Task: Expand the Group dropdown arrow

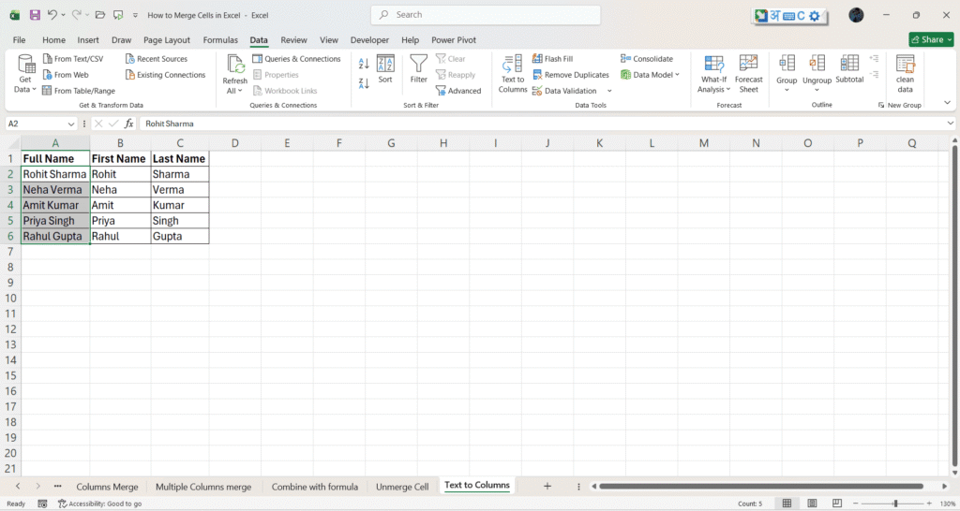Action: pyautogui.click(x=787, y=90)
